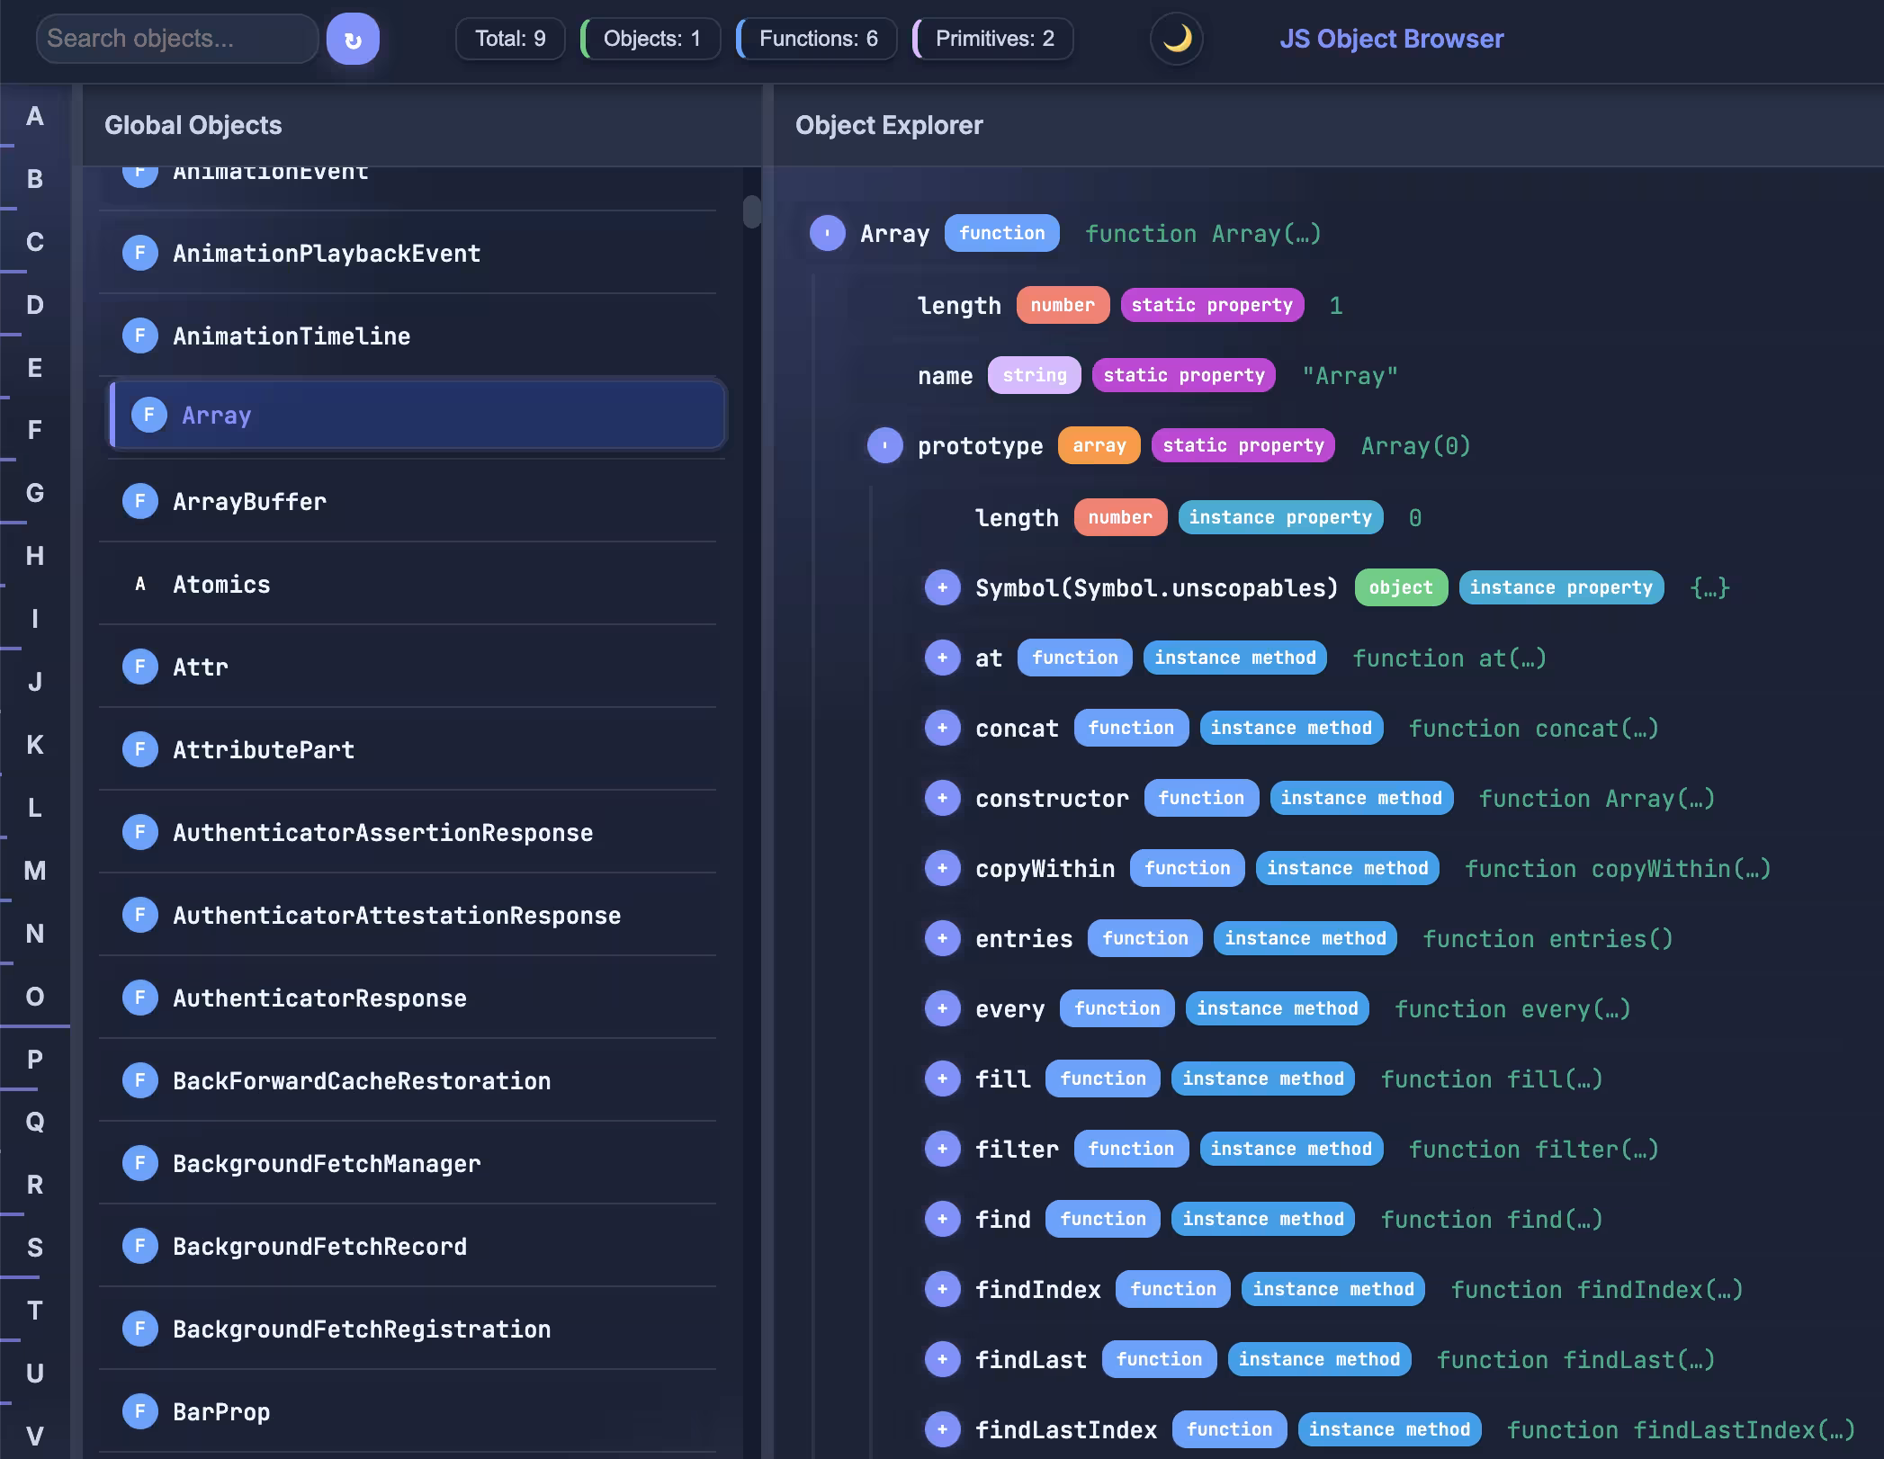Jump to letter M in the alphabet index
This screenshot has width=1884, height=1459.
(35, 871)
